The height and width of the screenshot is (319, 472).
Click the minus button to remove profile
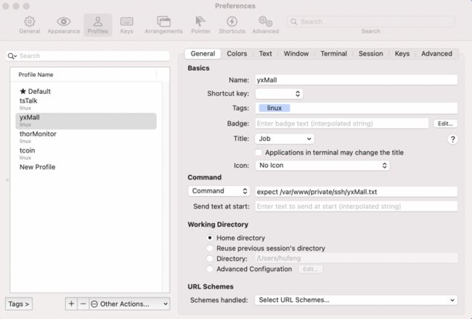pos(83,304)
